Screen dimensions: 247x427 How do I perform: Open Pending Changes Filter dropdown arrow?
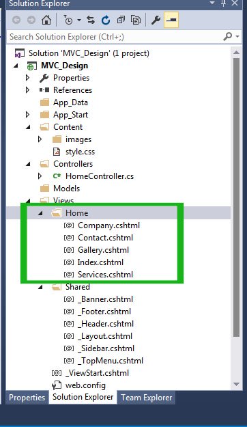pos(79,20)
